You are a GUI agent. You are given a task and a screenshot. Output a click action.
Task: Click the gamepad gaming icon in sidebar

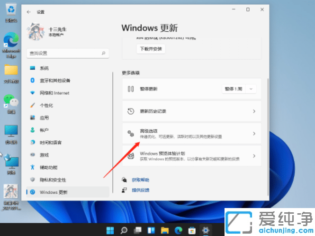(x=33, y=155)
